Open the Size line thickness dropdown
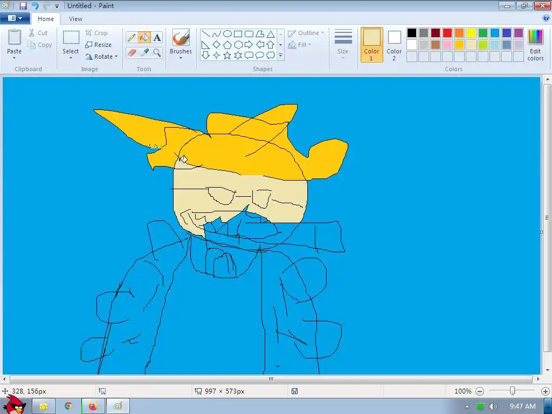The width and height of the screenshot is (552, 414). point(343,44)
